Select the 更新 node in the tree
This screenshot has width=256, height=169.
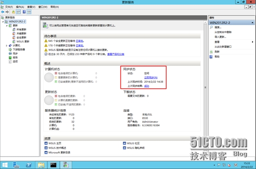[15, 25]
